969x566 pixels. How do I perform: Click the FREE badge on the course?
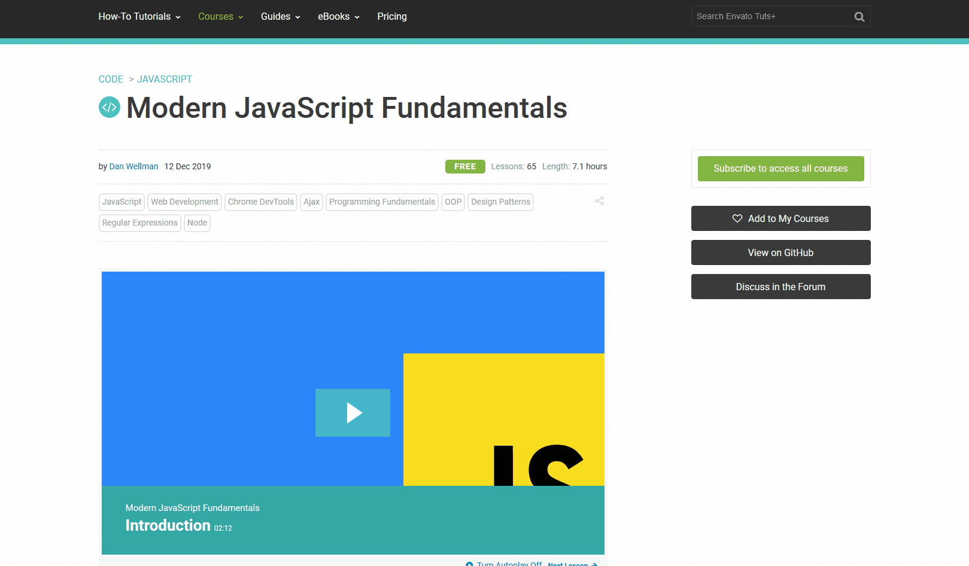point(465,166)
